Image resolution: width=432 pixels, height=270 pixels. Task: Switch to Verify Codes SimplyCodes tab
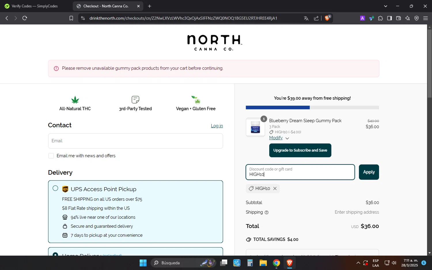tap(35, 6)
